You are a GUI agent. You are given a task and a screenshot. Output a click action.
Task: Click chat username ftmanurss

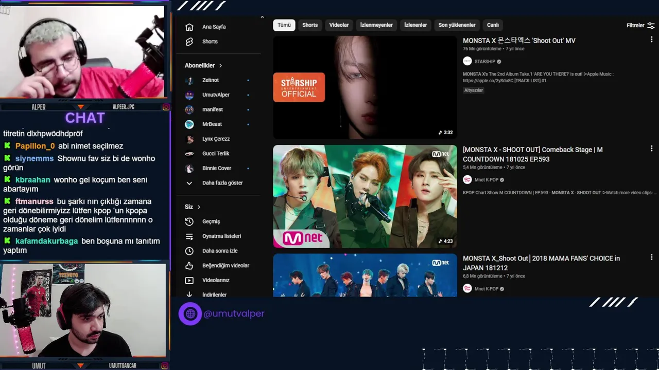pyautogui.click(x=34, y=201)
